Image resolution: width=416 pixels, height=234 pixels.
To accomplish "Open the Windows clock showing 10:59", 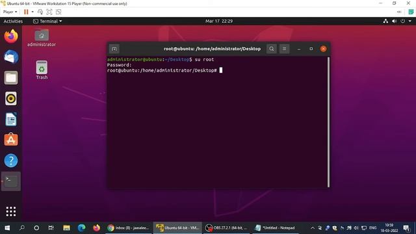I will 389,227.
